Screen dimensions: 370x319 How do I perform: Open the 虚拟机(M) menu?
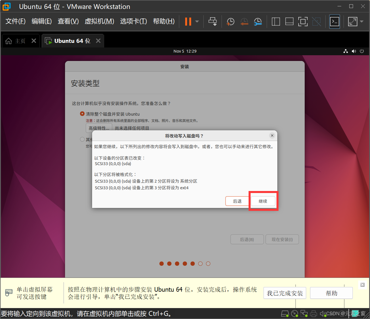99,21
